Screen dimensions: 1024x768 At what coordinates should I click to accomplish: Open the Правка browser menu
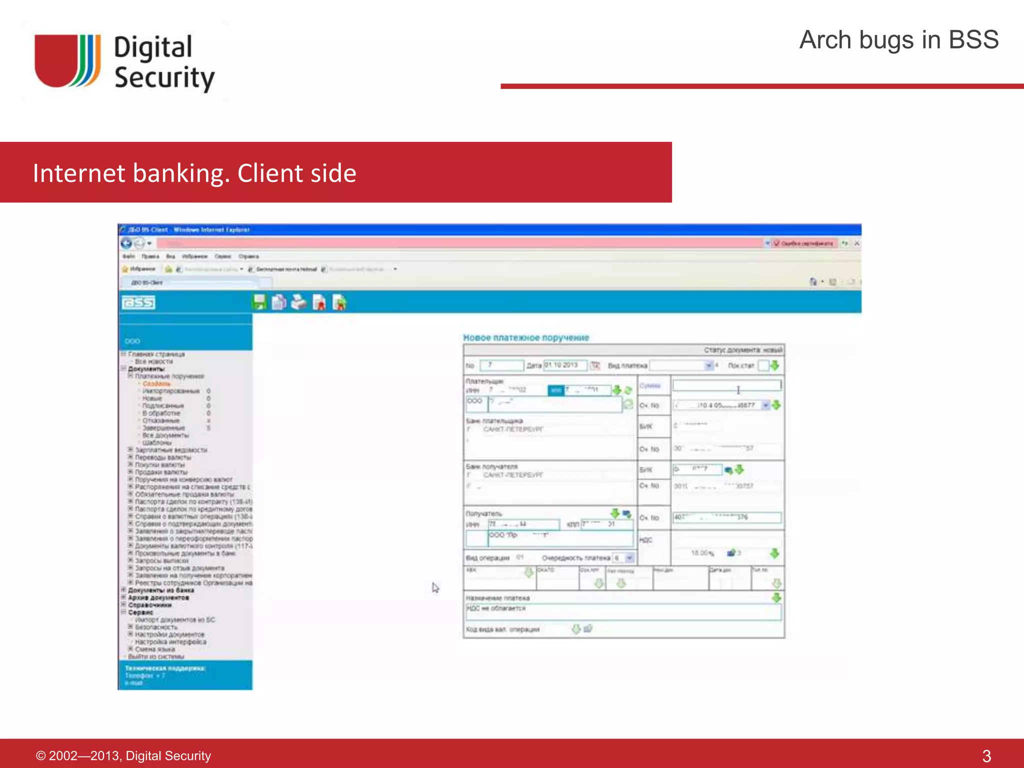(x=150, y=256)
